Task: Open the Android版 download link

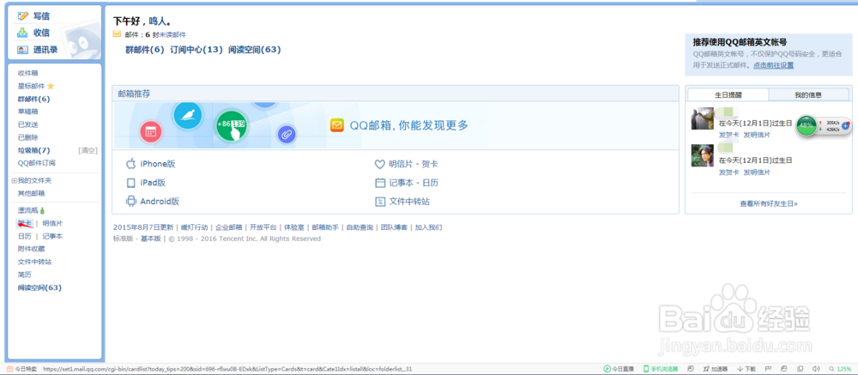Action: [160, 202]
